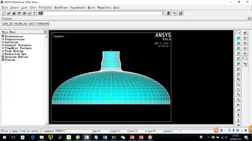This screenshot has width=252, height=141.
Task: Pan the model up
Action: [238, 115]
